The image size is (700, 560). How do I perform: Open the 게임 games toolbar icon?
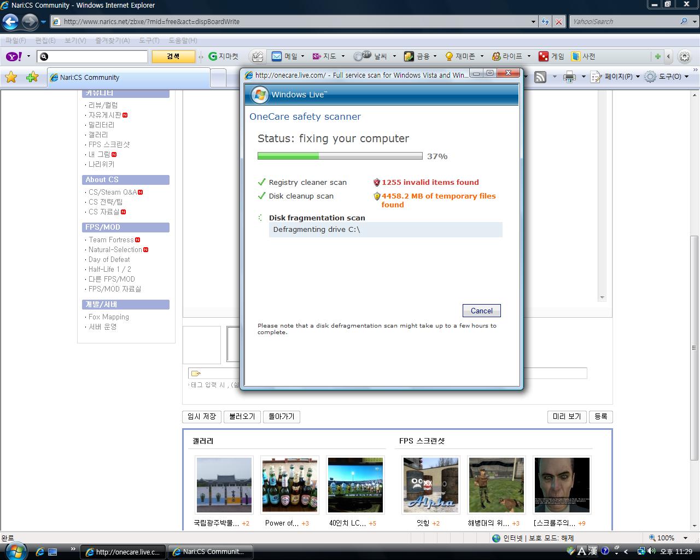(x=551, y=56)
